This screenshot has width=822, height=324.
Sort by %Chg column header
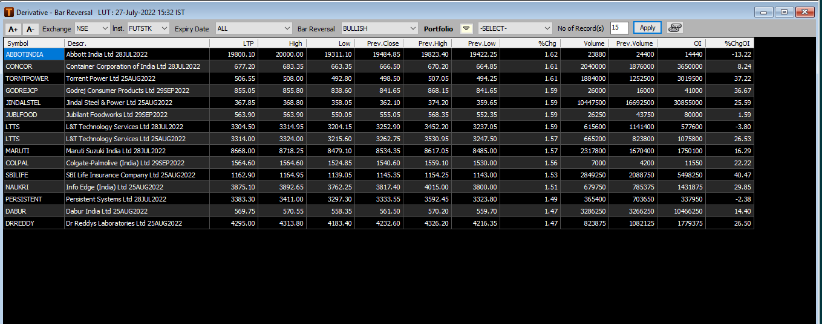coord(530,43)
